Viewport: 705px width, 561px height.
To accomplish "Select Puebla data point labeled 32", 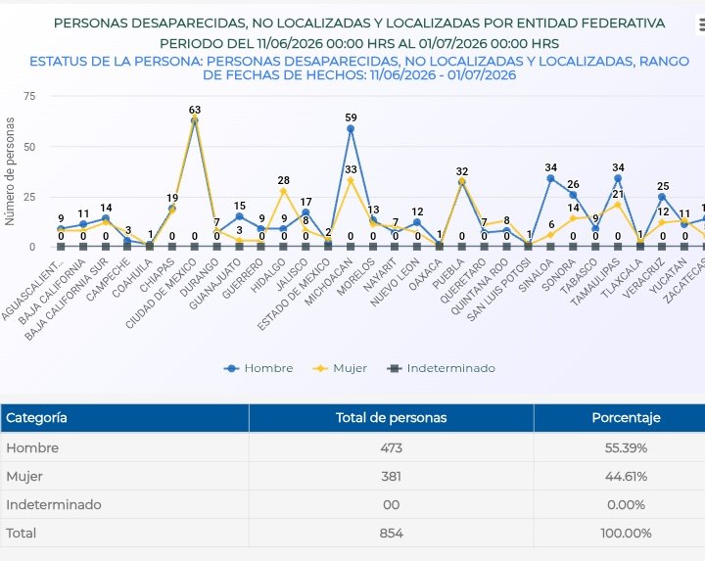I will click(462, 181).
